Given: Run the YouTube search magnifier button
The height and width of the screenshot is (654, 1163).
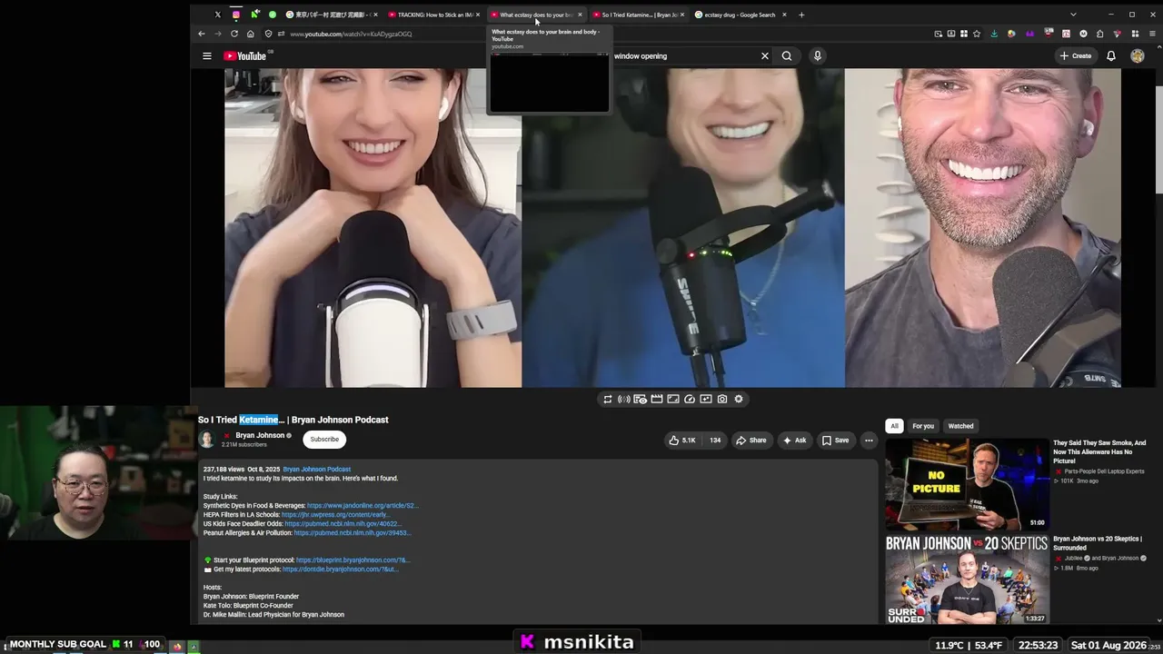Looking at the screenshot, I should coord(787,56).
